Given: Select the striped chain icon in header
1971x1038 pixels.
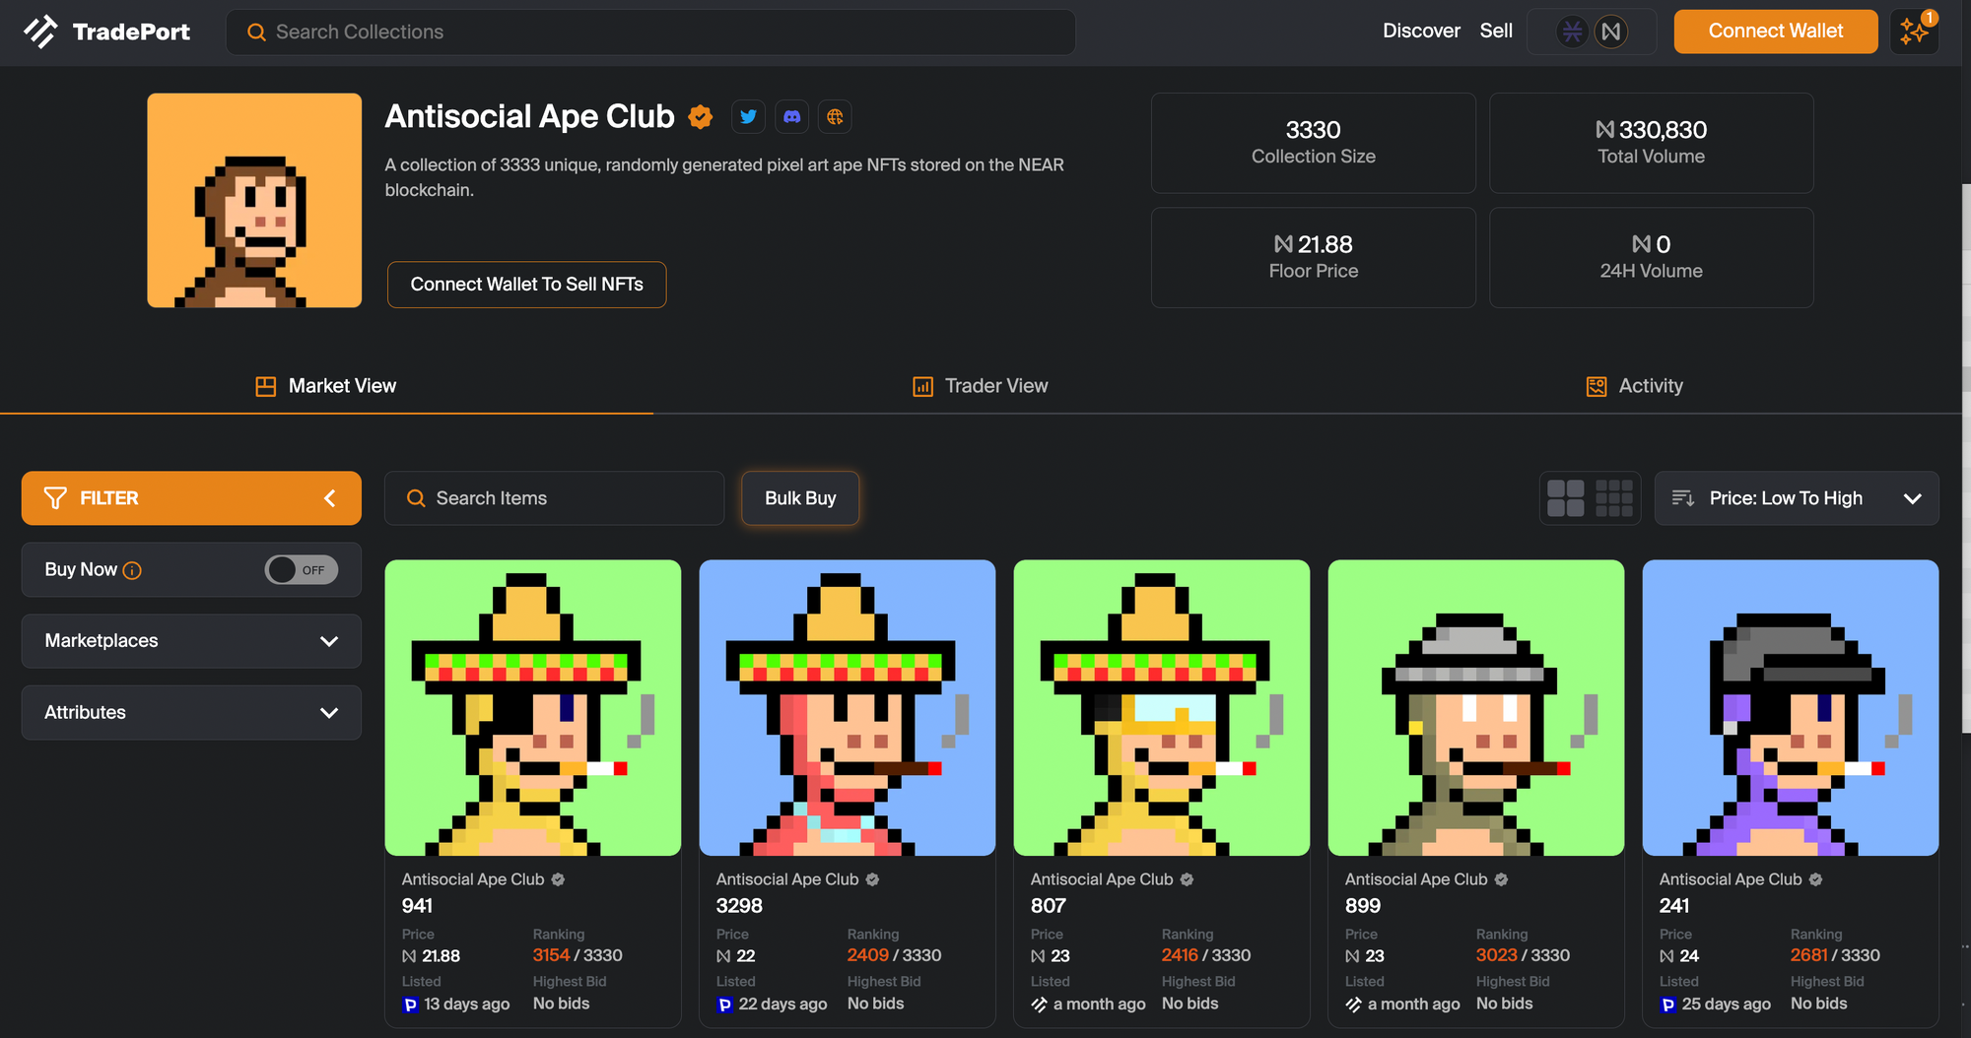Looking at the screenshot, I should coord(1572,32).
